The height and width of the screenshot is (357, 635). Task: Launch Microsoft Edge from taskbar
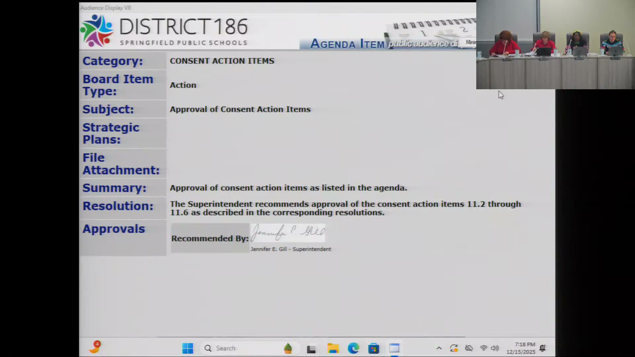click(x=353, y=348)
